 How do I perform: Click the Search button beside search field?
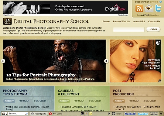(153, 29)
